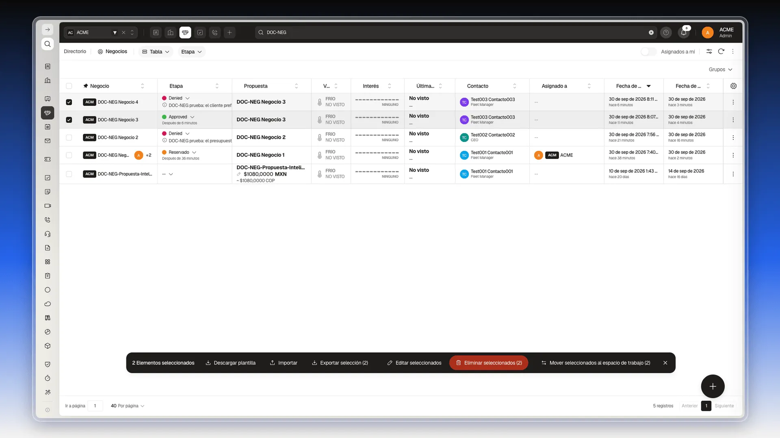Image resolution: width=780 pixels, height=438 pixels.
Task: Expand the Grupos dropdown
Action: click(720, 69)
